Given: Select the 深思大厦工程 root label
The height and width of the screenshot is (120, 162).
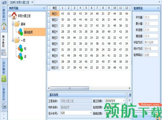Looking at the screenshot, I should 24,16.
